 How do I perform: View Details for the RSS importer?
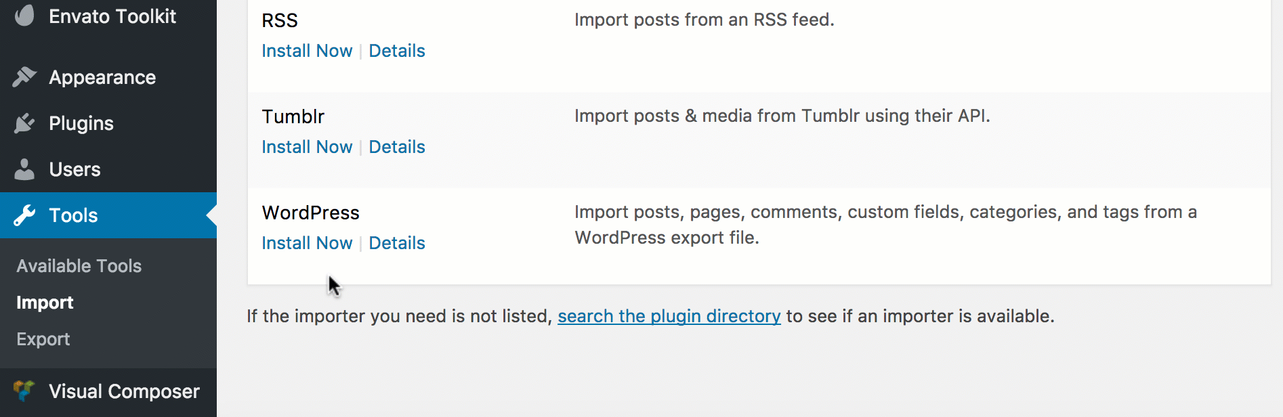coord(397,51)
